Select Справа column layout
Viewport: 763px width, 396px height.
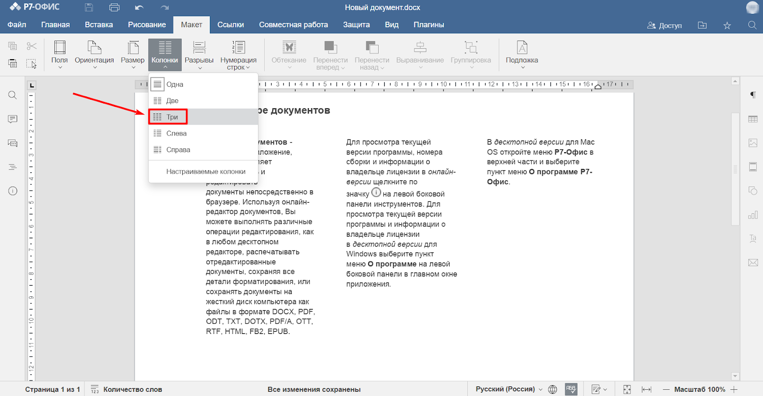point(204,149)
